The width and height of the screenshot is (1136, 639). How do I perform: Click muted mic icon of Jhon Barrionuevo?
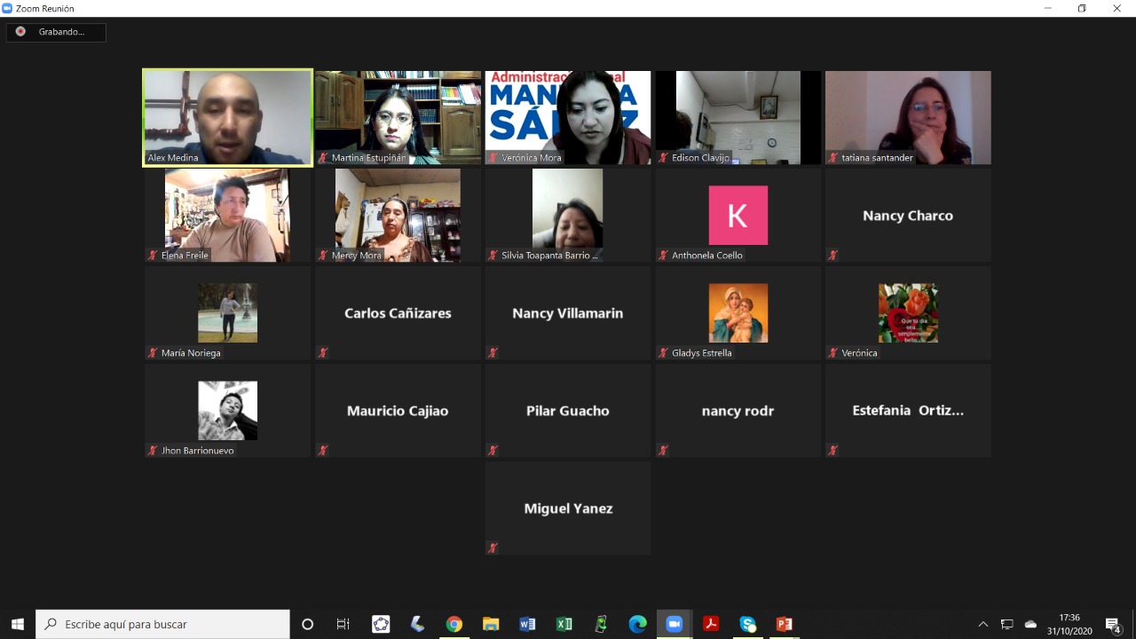153,451
